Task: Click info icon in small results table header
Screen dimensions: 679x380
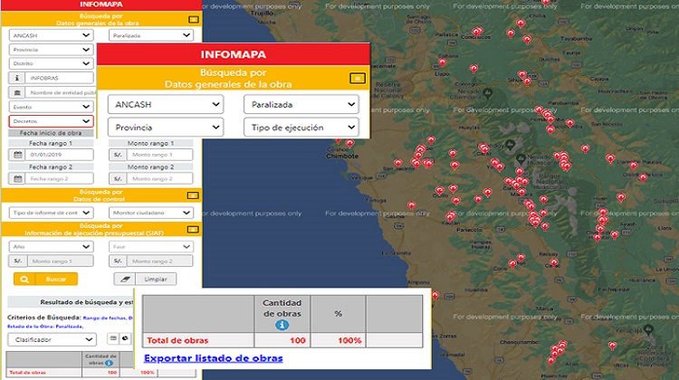Action: tap(109, 363)
